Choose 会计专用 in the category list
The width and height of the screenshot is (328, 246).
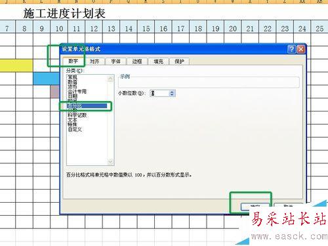[x=77, y=91]
